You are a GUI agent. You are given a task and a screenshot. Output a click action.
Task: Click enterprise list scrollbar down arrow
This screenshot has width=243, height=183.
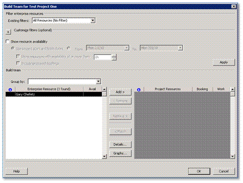tap(104, 156)
